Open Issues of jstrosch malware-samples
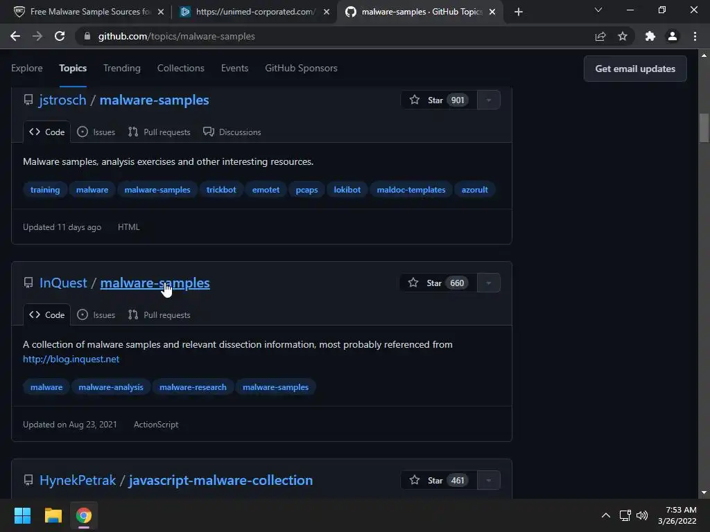The image size is (710, 532). pyautogui.click(x=96, y=132)
